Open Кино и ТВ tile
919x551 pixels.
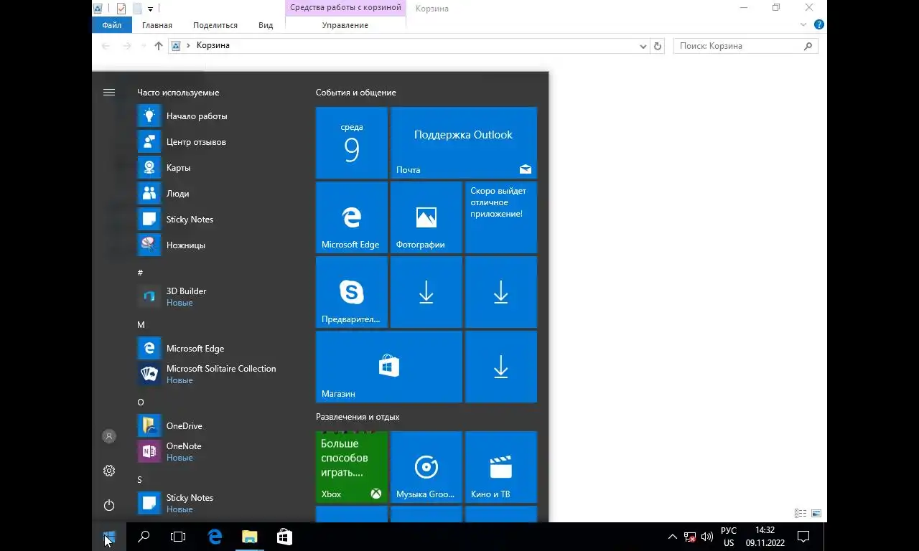point(501,467)
